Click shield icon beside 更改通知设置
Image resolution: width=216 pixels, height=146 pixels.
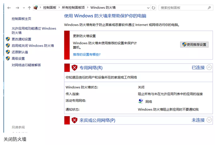tap(8, 39)
